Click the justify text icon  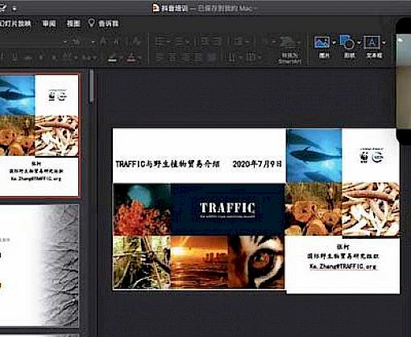(x=198, y=57)
